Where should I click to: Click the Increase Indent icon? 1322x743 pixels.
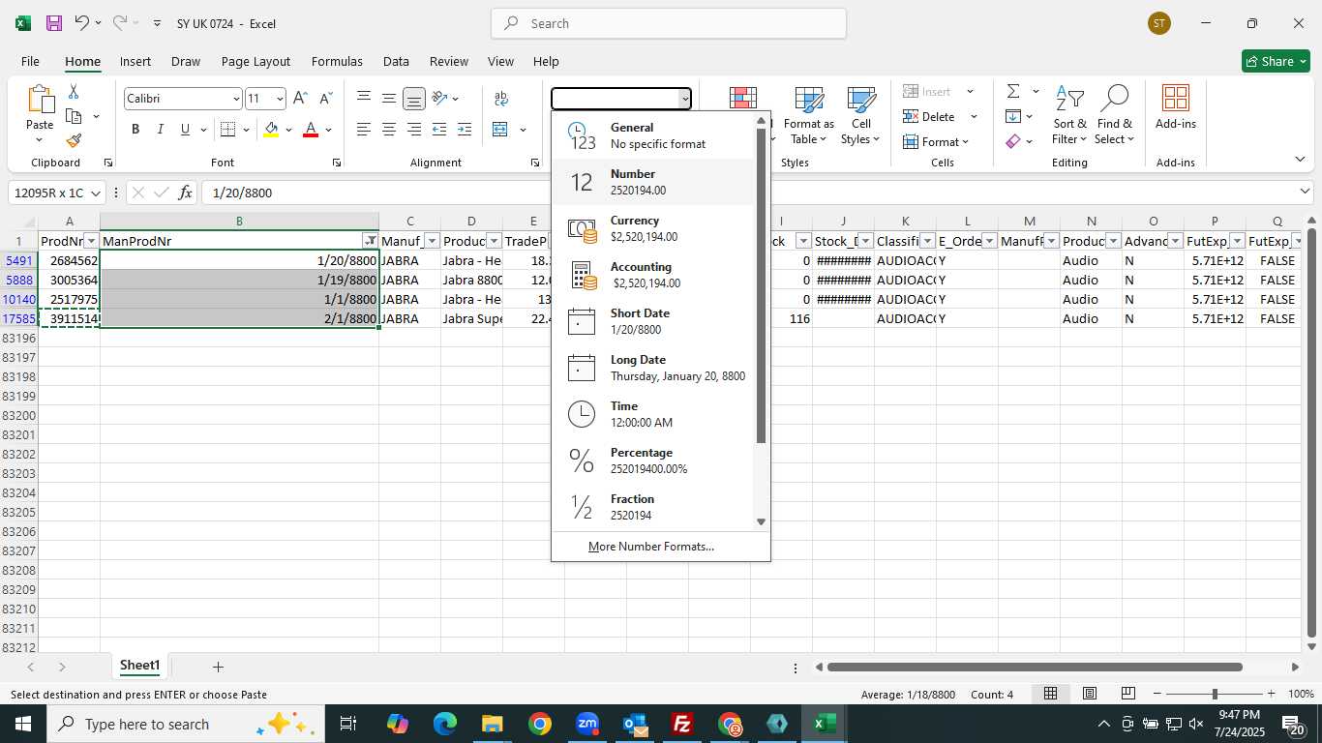[x=464, y=130]
